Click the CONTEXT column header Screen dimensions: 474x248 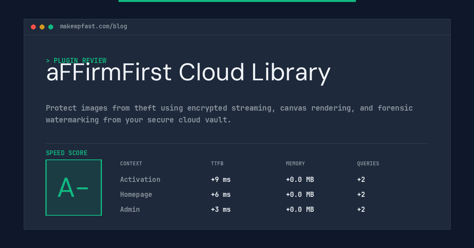pyautogui.click(x=131, y=164)
